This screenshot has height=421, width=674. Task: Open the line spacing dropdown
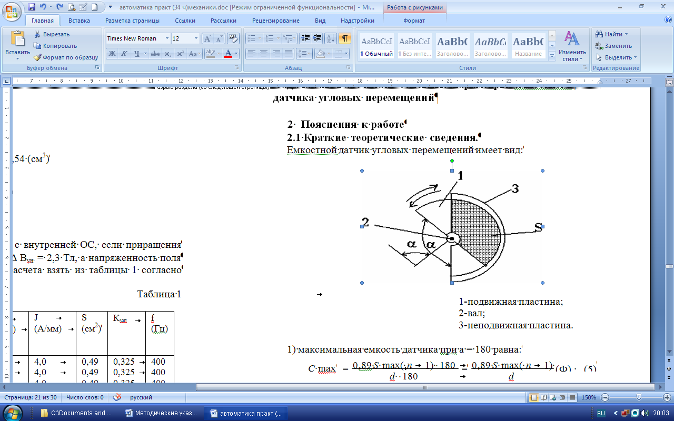tap(304, 54)
